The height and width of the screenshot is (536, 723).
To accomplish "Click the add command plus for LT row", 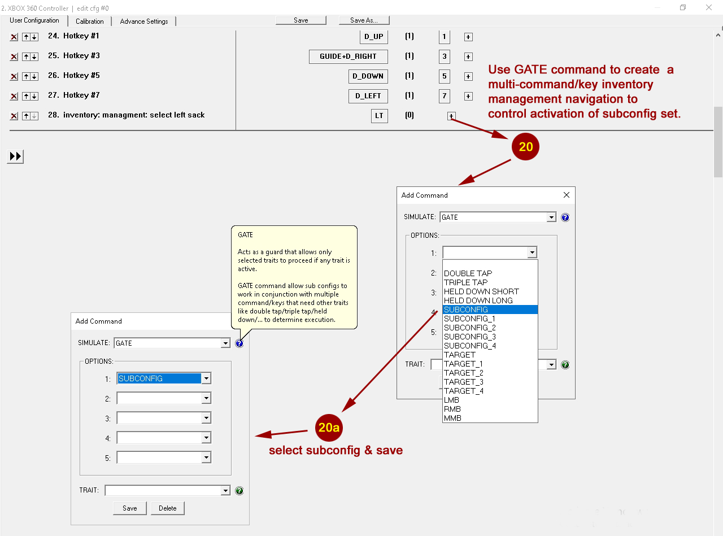I will tap(451, 116).
